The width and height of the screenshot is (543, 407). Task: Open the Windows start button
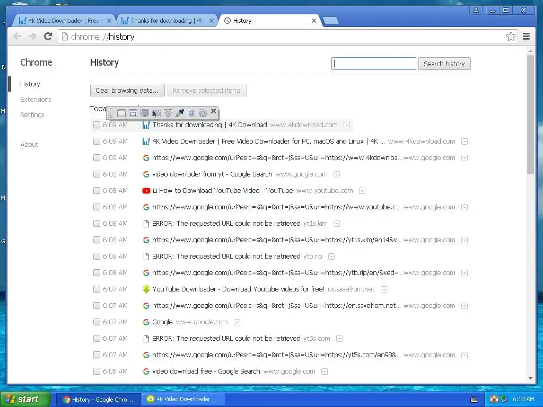25,399
